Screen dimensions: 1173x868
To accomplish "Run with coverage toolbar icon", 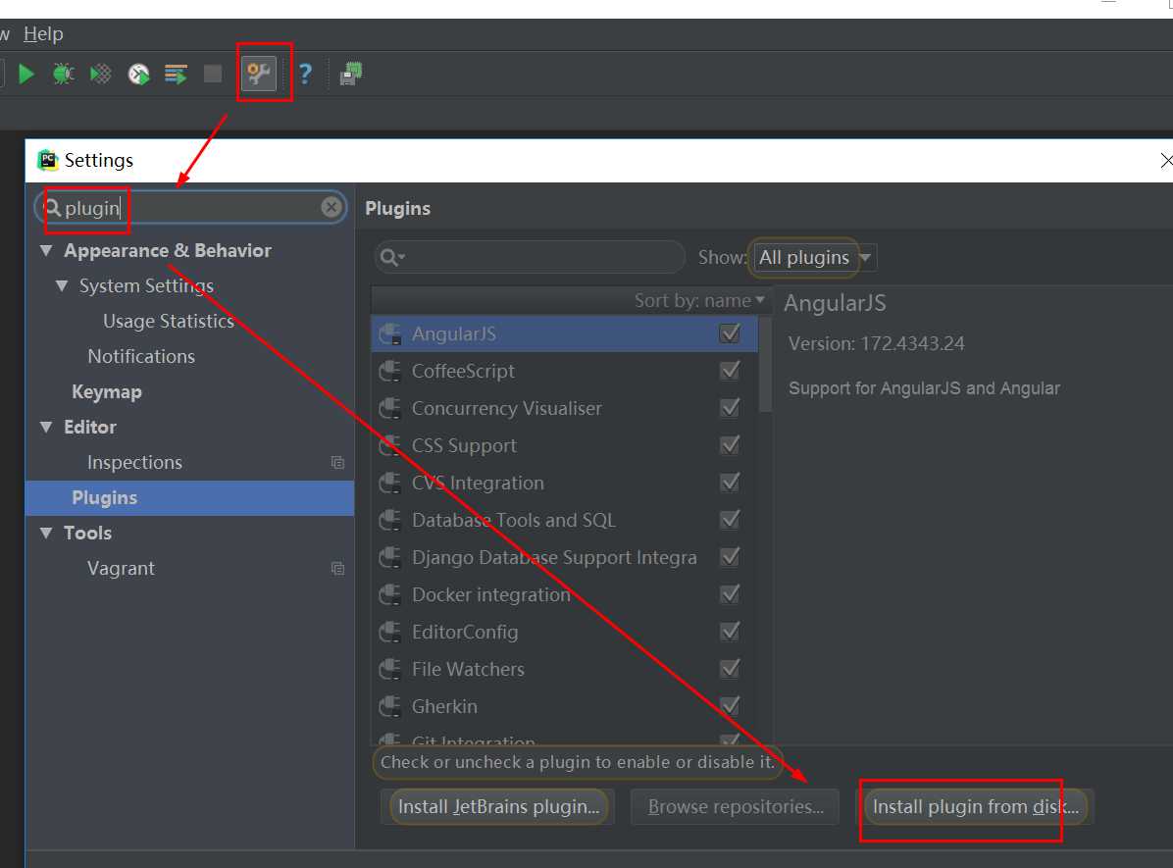I will tap(100, 75).
